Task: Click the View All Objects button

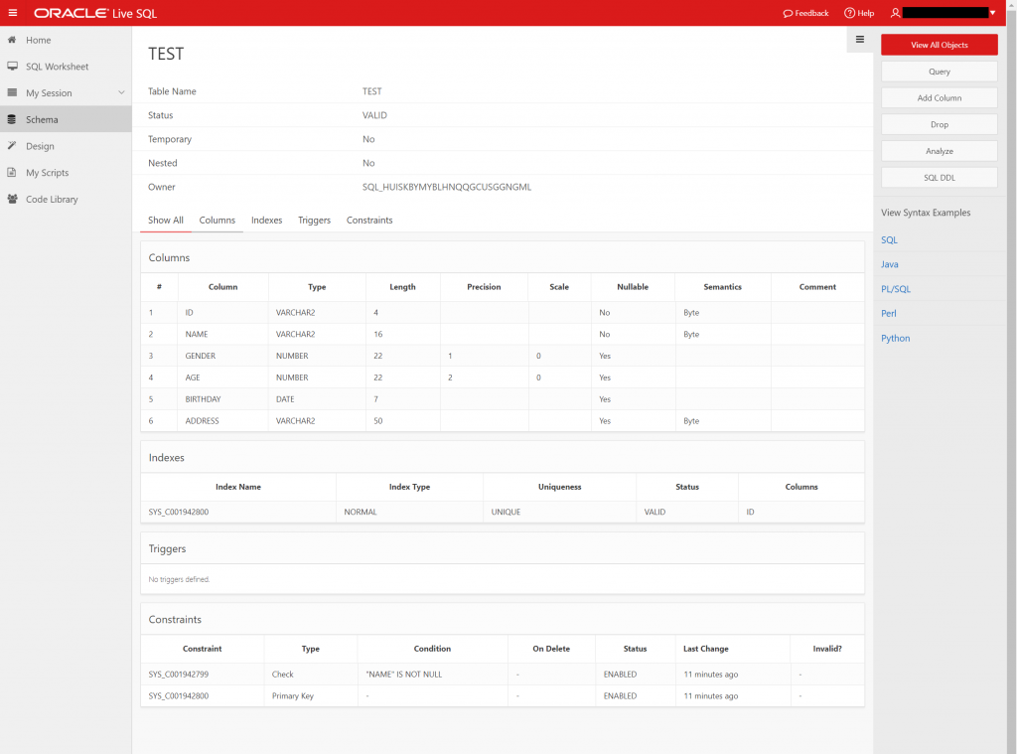Action: (x=939, y=45)
